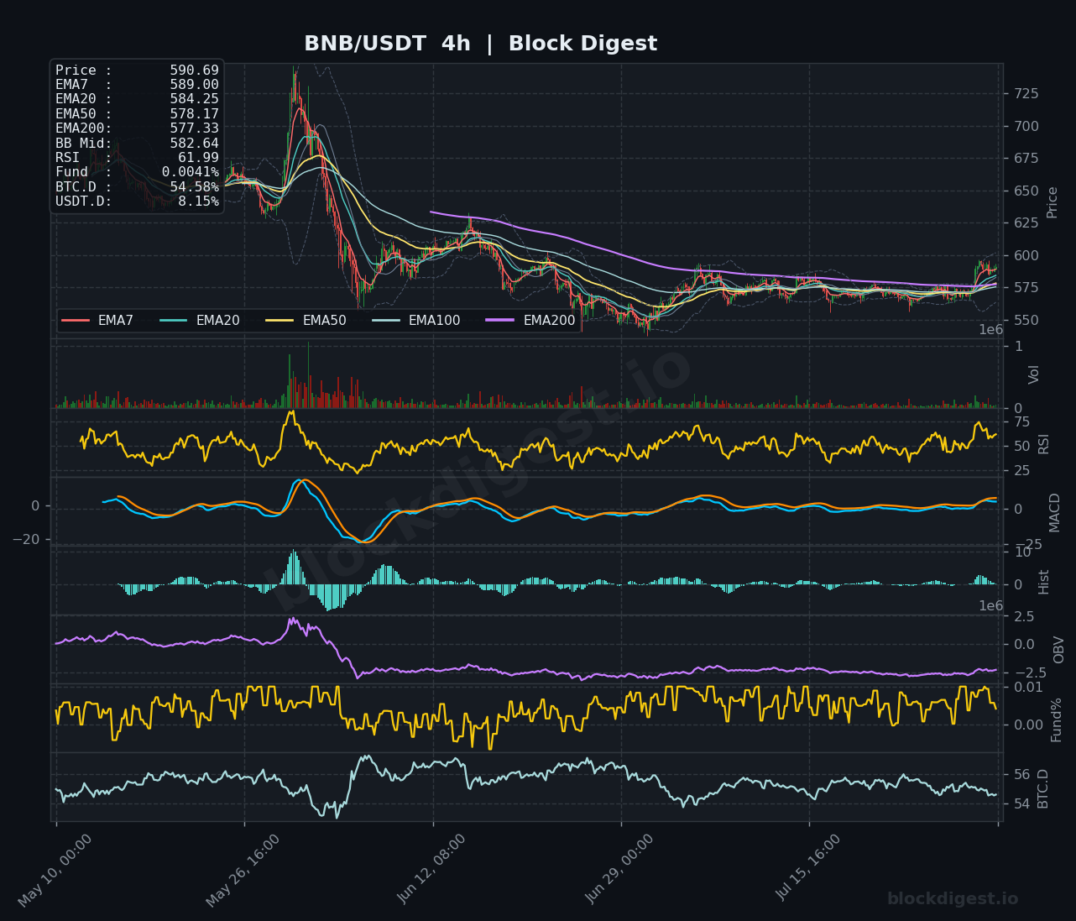This screenshot has width=1076, height=921.
Task: Click the 650 price axis tick
Action: point(1026,191)
